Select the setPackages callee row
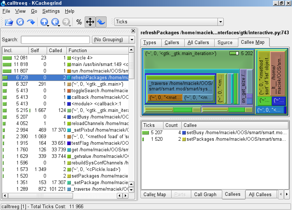The image size is (292, 210). pyautogui.click(x=215, y=139)
